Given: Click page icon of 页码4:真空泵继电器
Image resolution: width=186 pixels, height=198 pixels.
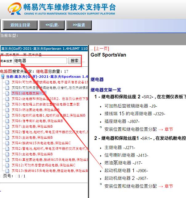Looking at the screenshot, I should pyautogui.click(x=7, y=160).
